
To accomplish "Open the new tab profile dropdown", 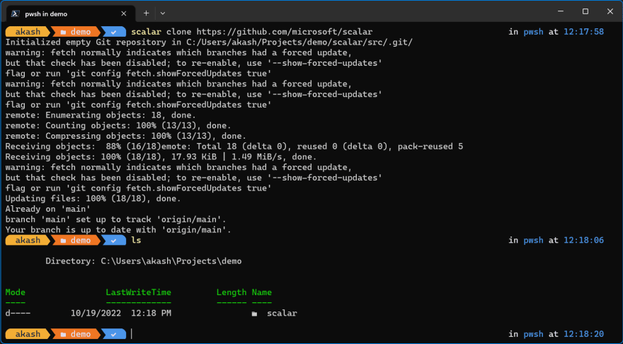I will (x=163, y=13).
